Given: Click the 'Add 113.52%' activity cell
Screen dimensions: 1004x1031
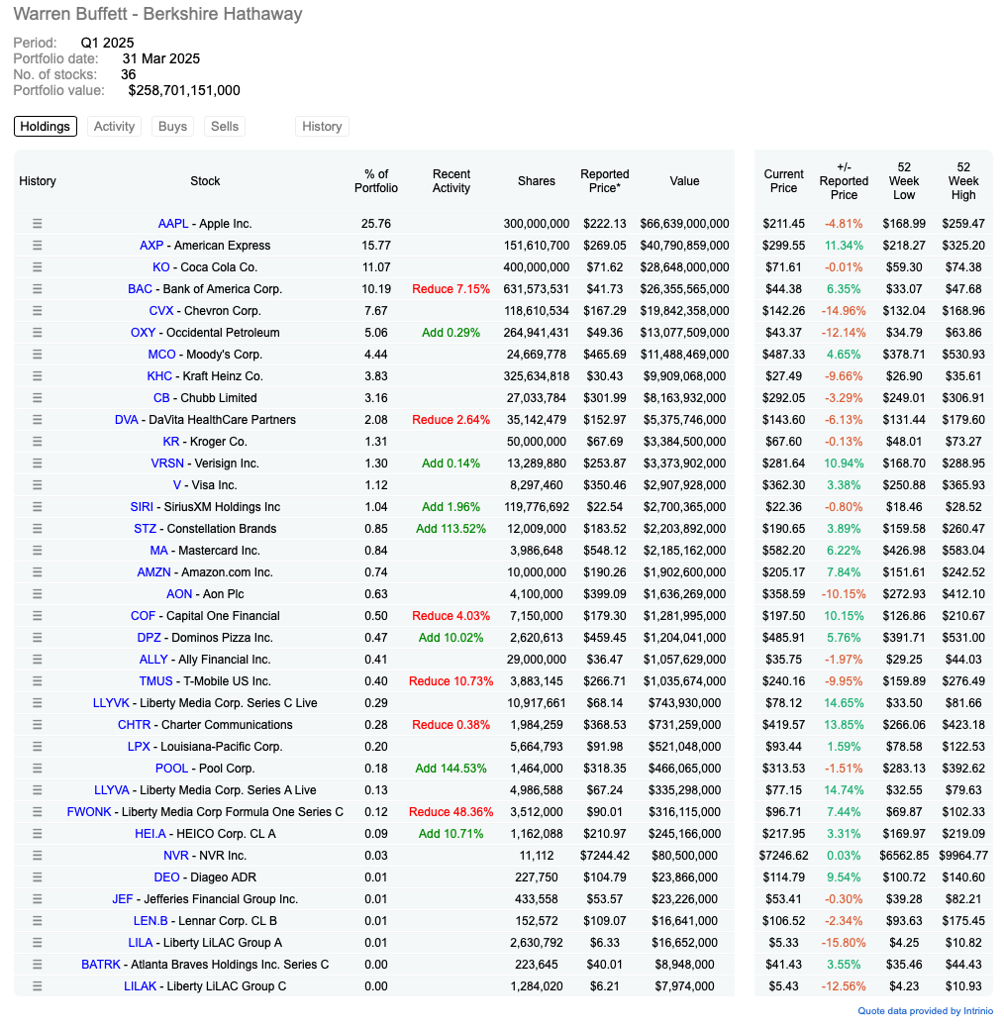Looking at the screenshot, I should [x=452, y=529].
